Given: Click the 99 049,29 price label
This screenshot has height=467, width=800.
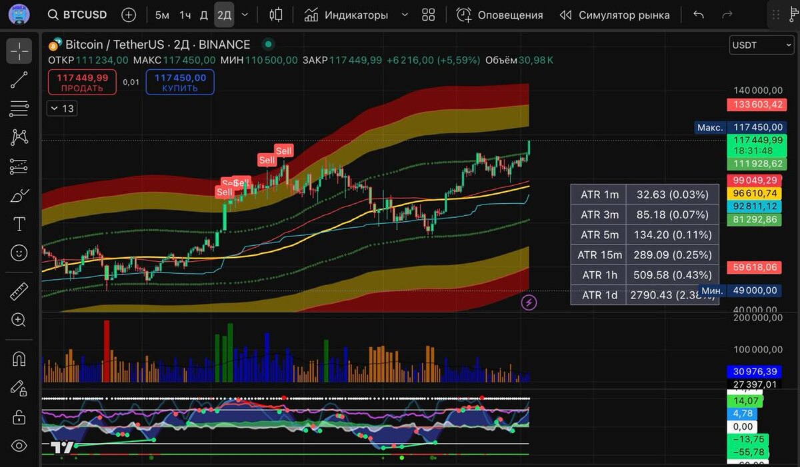Looking at the screenshot, I should [755, 181].
